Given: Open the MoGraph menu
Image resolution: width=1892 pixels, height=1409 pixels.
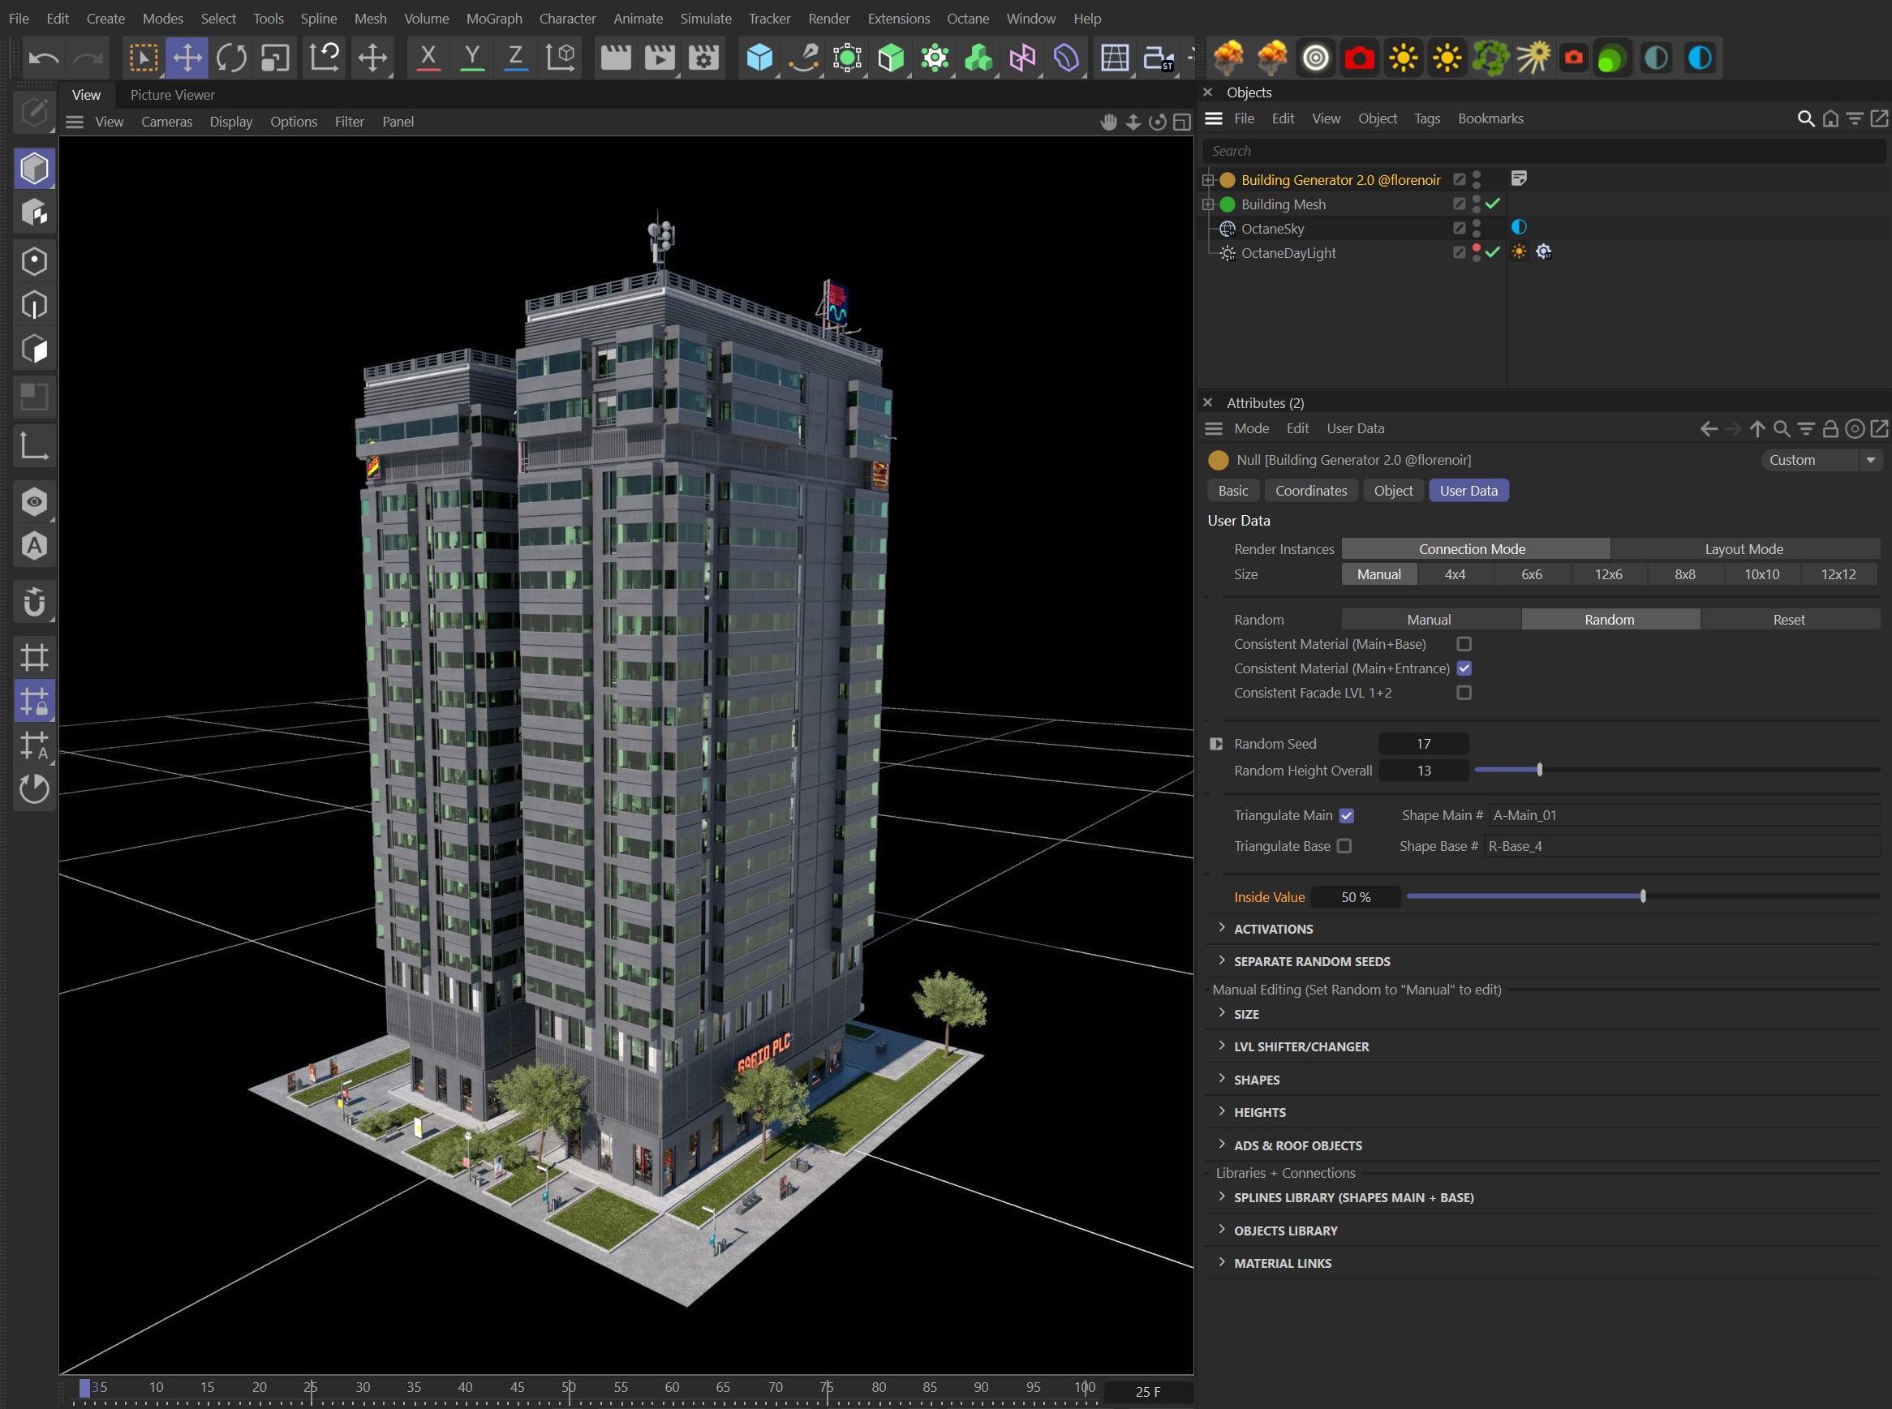Looking at the screenshot, I should point(493,18).
